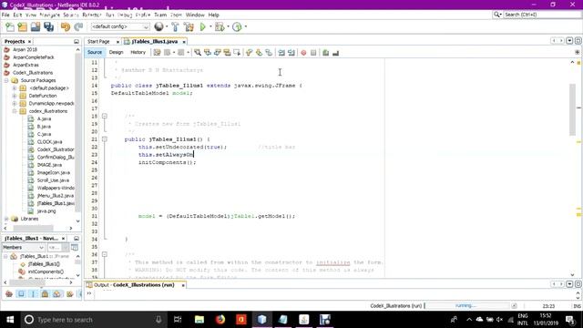
Task: Switch to History view
Action: click(138, 53)
